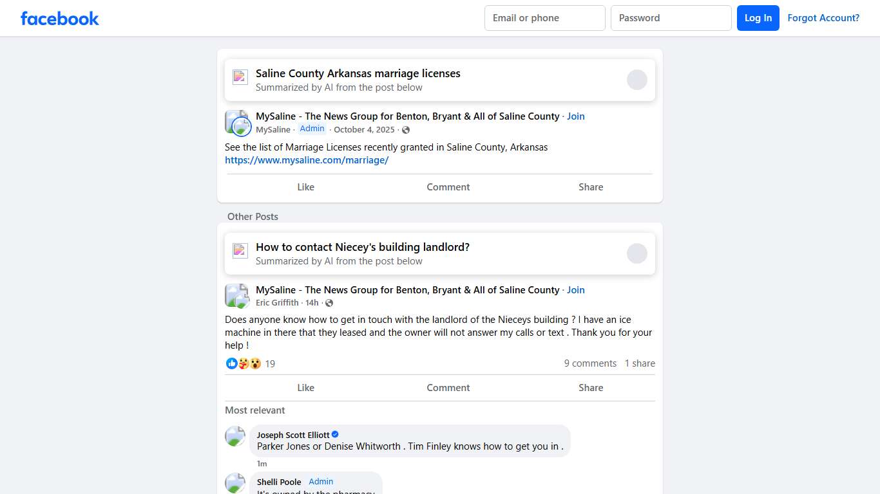Click the globe privacy icon on the October 4 post
Image resolution: width=880 pixels, height=494 pixels.
(406, 129)
